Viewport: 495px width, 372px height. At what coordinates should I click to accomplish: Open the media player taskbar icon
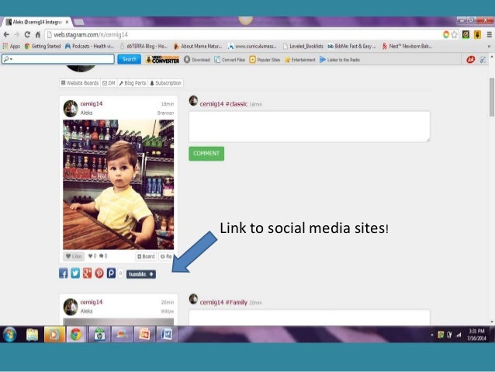pos(54,335)
